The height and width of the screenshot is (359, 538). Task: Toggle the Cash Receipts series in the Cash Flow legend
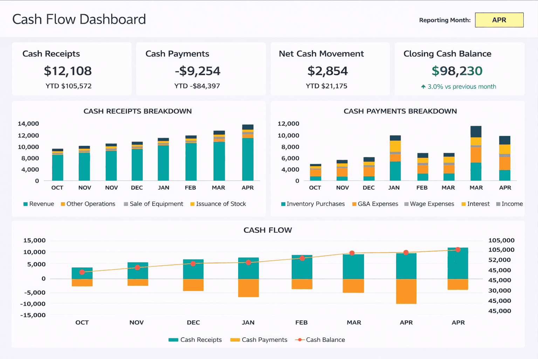[173, 340]
